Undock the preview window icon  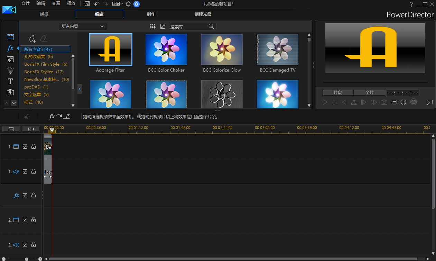tap(430, 102)
